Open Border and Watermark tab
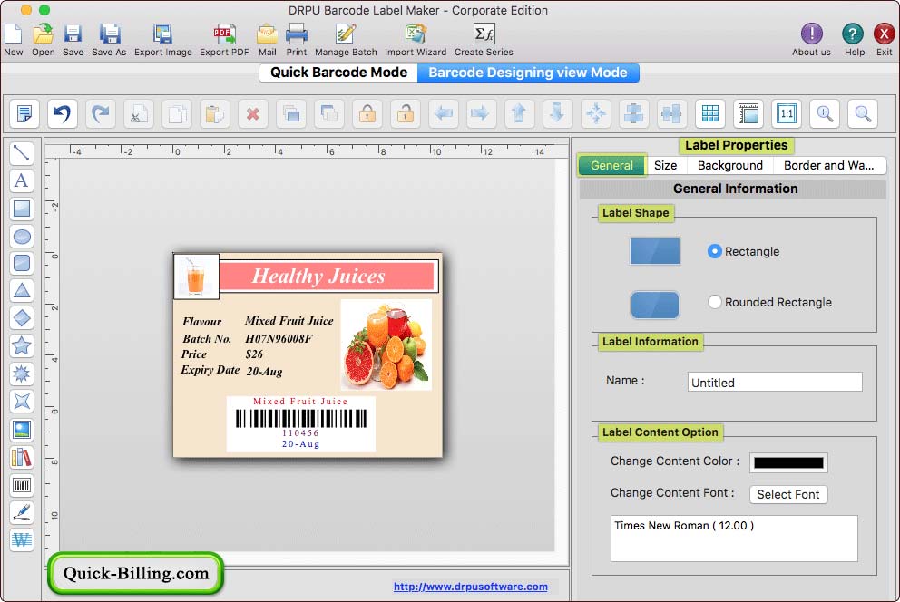Image resolution: width=900 pixels, height=602 pixels. (x=829, y=166)
